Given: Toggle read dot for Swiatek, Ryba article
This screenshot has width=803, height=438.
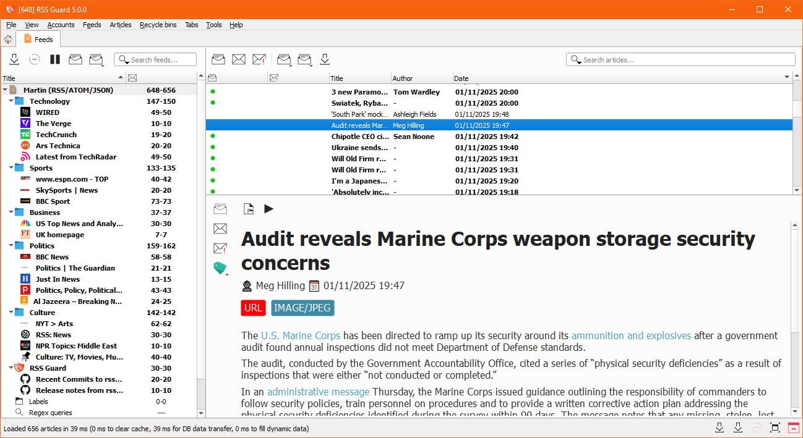Looking at the screenshot, I should [213, 103].
